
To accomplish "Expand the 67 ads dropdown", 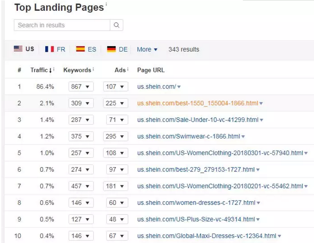I will 117,236.
